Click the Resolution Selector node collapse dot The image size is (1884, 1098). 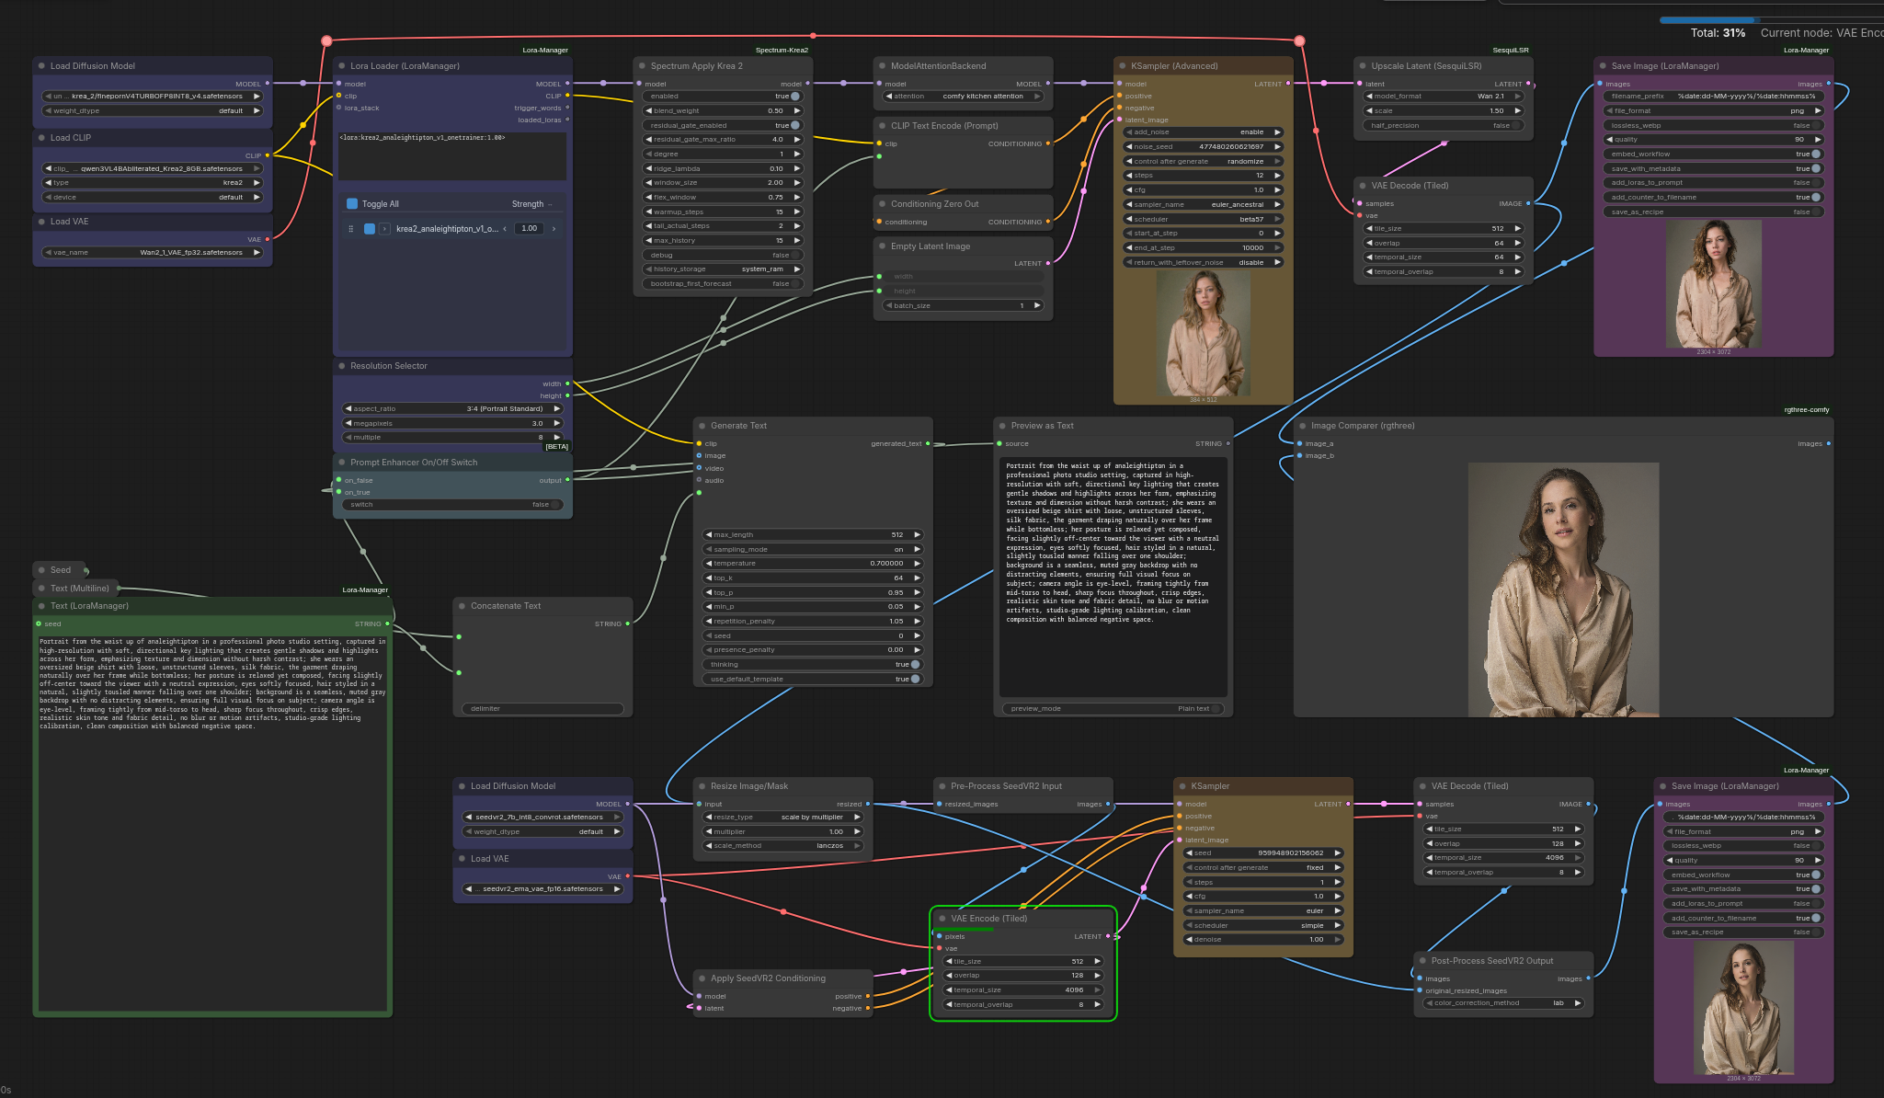coord(341,366)
